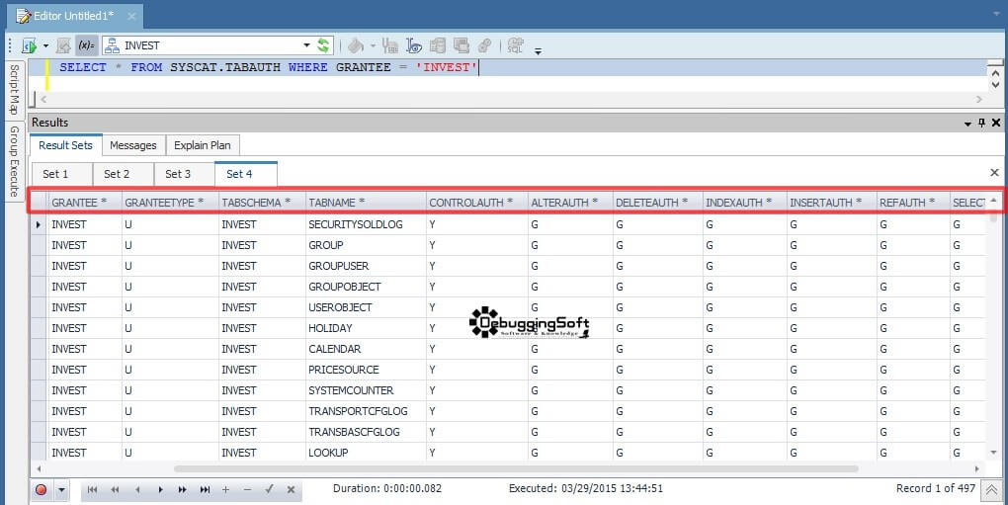
Task: Close the Editor Untitled1* tab
Action: point(131,16)
